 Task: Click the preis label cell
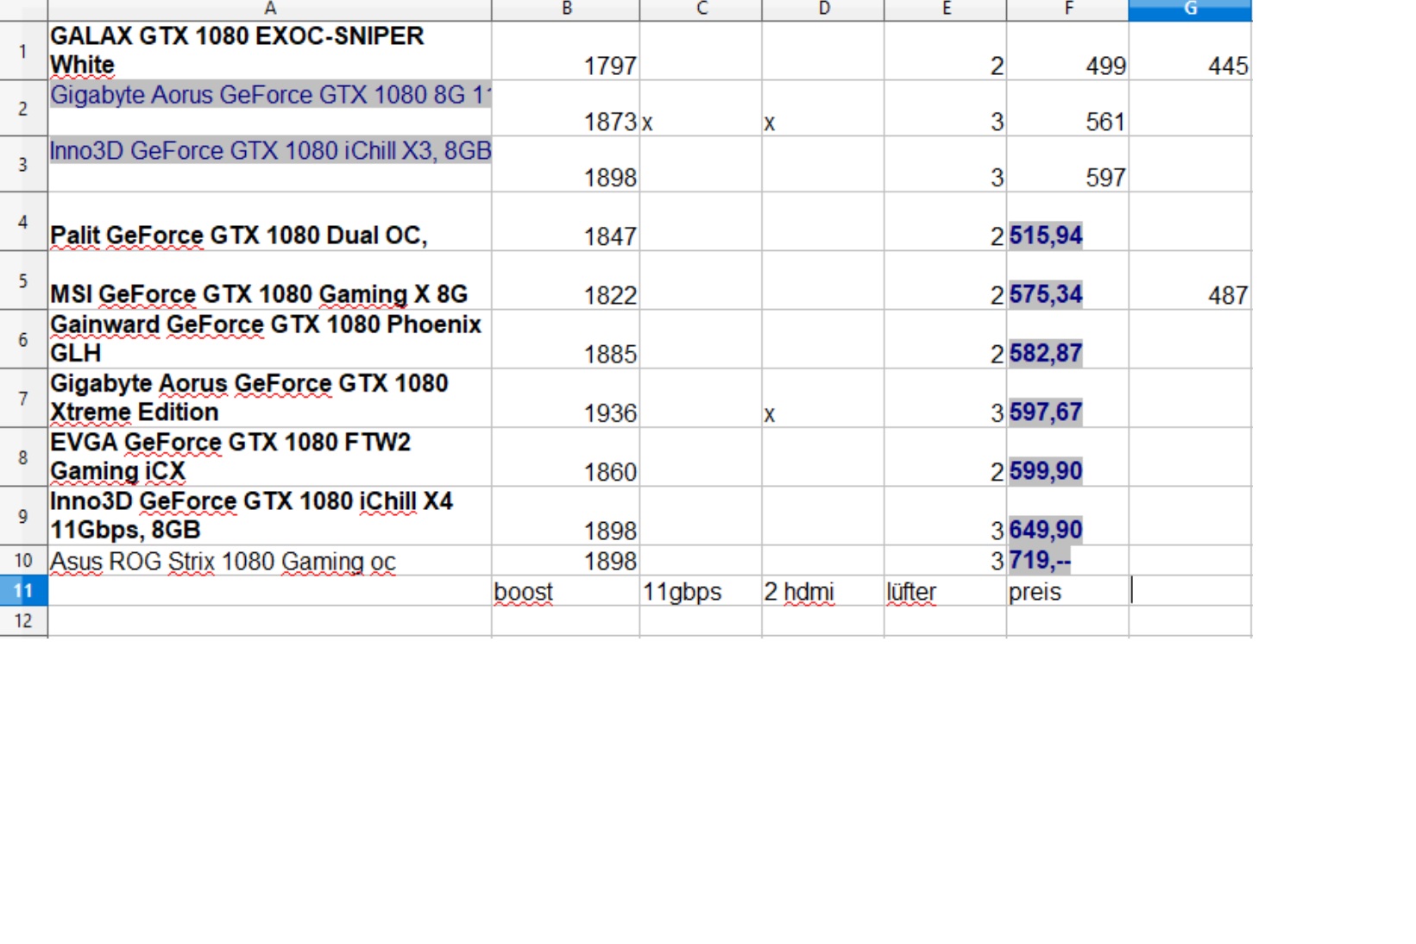point(1068,591)
